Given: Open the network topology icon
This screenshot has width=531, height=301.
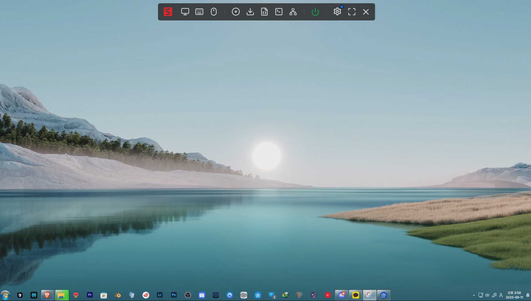Looking at the screenshot, I should 293,12.
